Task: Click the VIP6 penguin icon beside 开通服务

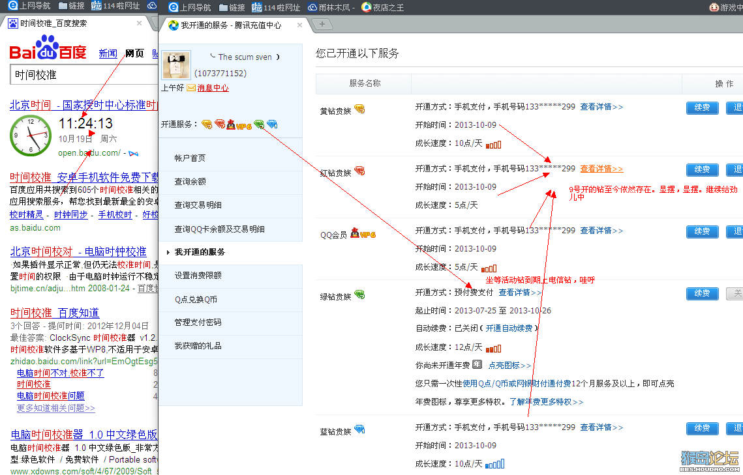Action: coord(238,125)
